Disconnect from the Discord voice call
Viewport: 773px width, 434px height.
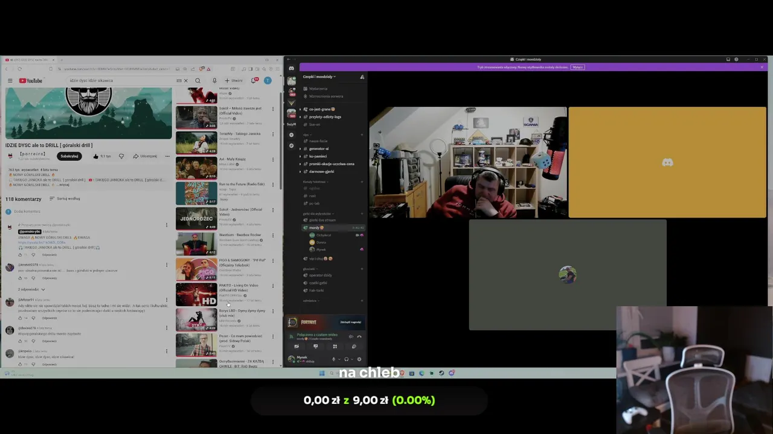[359, 336]
